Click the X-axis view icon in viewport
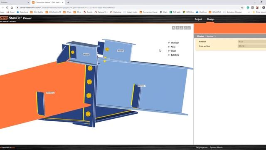The height and width of the screenshot is (150, 266). click(174, 28)
